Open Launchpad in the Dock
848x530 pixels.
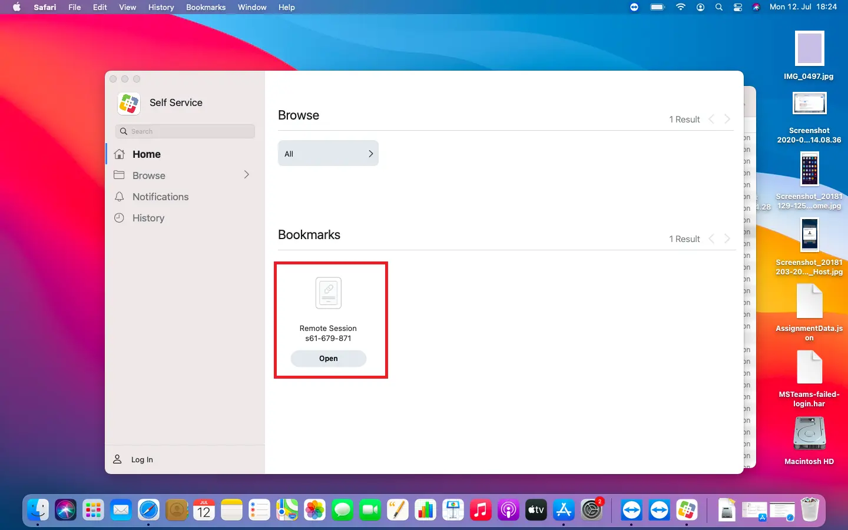coord(93,509)
